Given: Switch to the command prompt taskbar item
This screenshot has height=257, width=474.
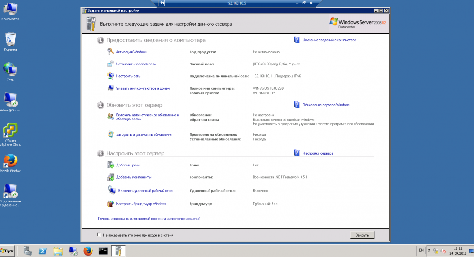Looking at the screenshot, I should tap(103, 251).
